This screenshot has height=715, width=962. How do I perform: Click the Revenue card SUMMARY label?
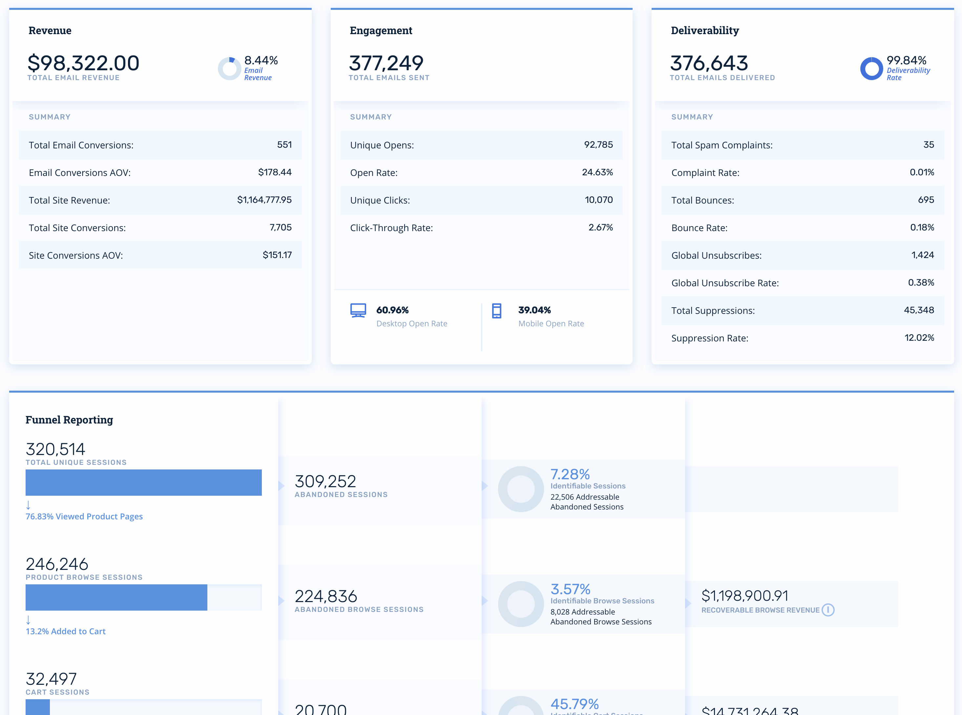(49, 117)
